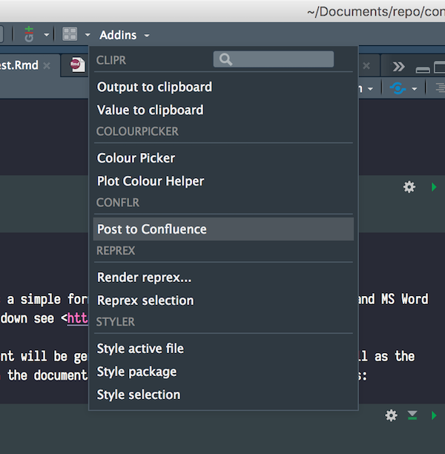Run the first code chunk
Viewport: 445px width, 454px height.
(x=434, y=187)
